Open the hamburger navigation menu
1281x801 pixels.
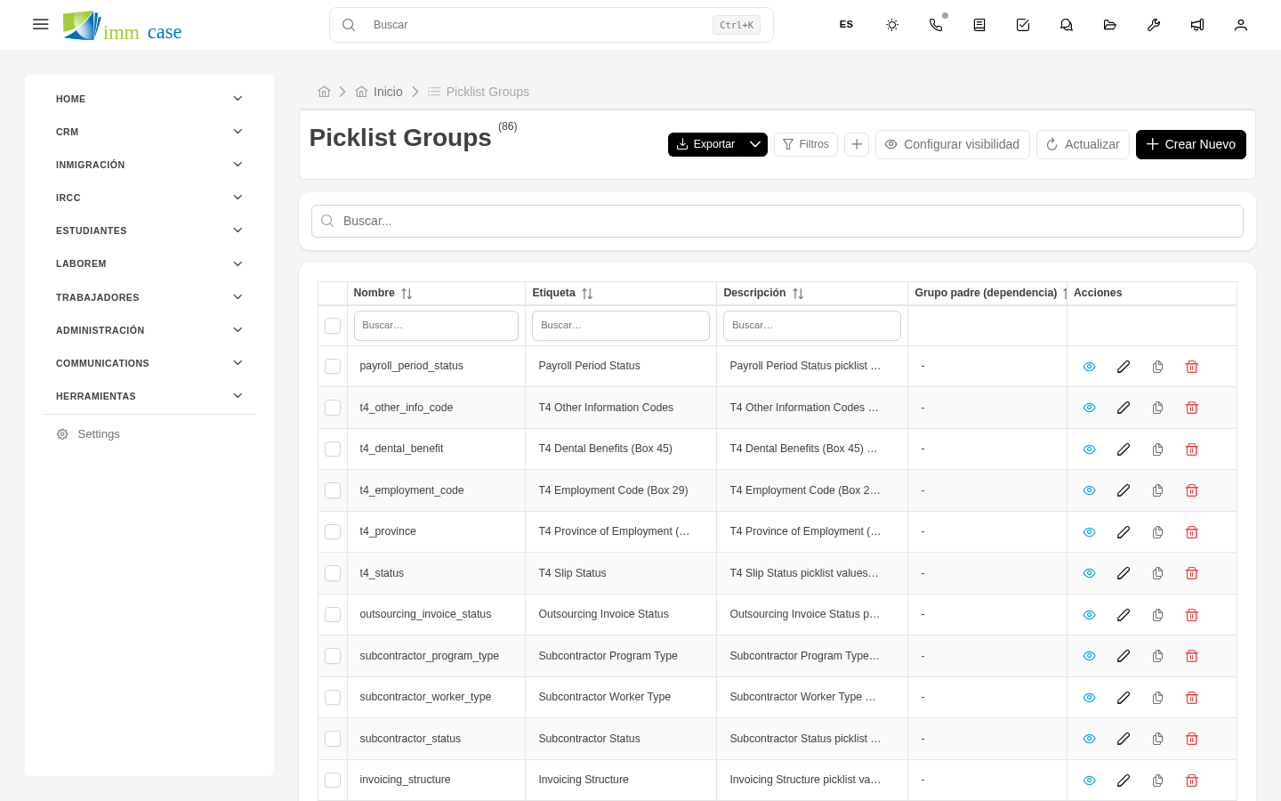pyautogui.click(x=40, y=24)
